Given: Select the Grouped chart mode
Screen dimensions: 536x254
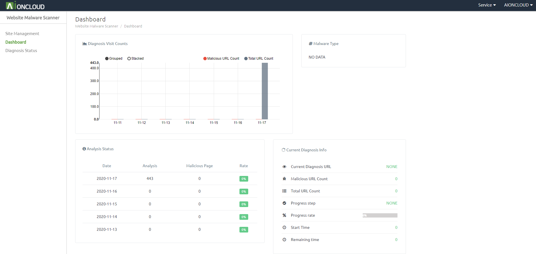Looking at the screenshot, I should pyautogui.click(x=114, y=59).
